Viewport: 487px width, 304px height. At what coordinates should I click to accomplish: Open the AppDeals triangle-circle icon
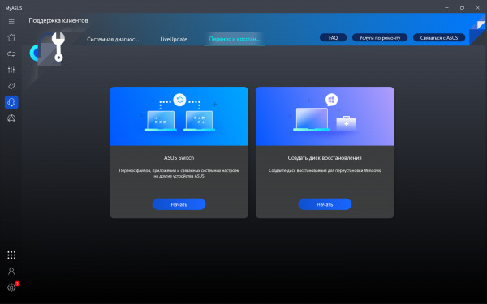(x=11, y=118)
